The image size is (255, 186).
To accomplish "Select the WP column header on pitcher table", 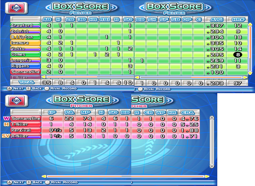I will coord(160,113).
